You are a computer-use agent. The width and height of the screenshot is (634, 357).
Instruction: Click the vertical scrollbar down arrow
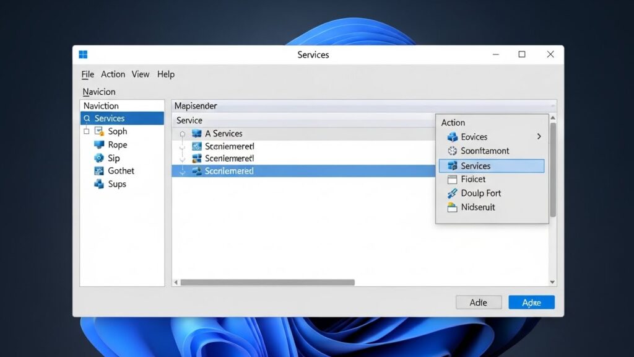pyautogui.click(x=553, y=282)
